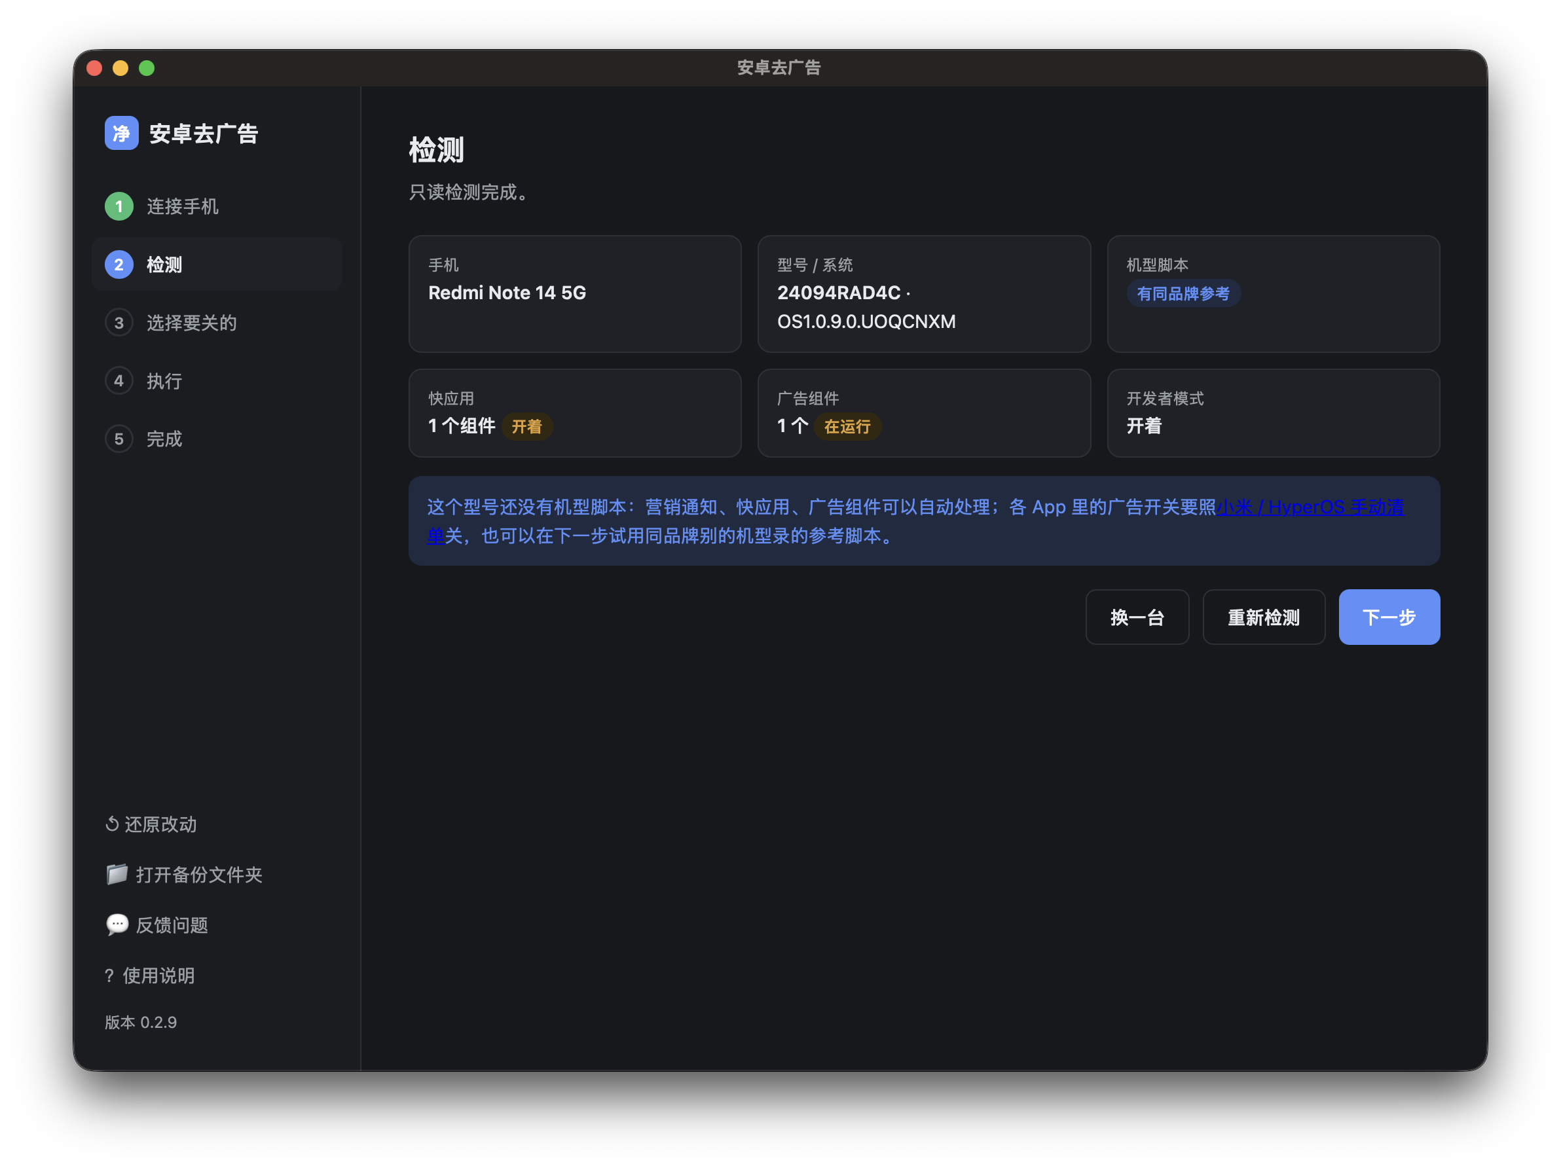Open the 小米 / HyperOS 手动清单 link
The height and width of the screenshot is (1168, 1561).
point(1309,507)
